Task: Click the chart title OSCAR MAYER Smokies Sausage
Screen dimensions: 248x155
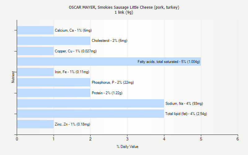Action: pyautogui.click(x=124, y=7)
